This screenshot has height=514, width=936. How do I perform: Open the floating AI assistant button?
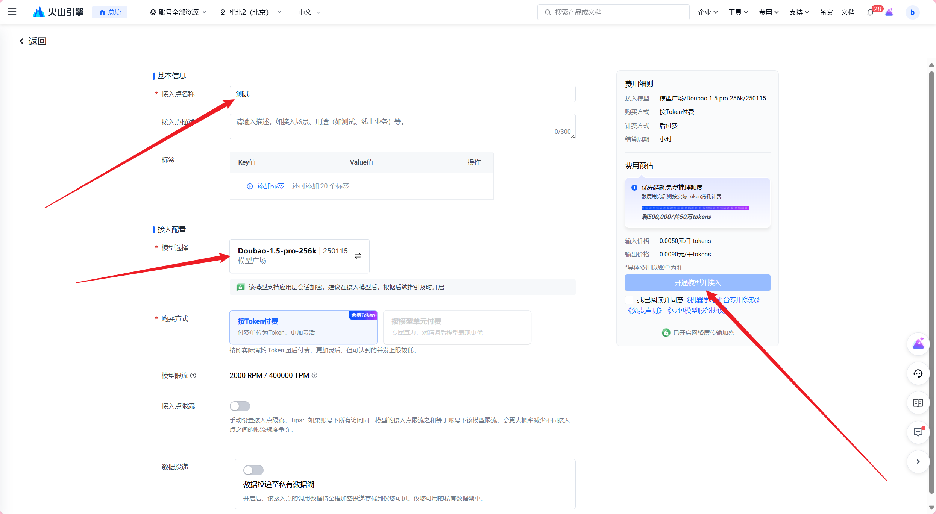(x=918, y=344)
